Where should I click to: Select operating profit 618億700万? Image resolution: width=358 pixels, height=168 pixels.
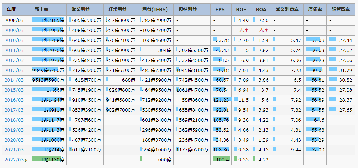click(x=88, y=80)
